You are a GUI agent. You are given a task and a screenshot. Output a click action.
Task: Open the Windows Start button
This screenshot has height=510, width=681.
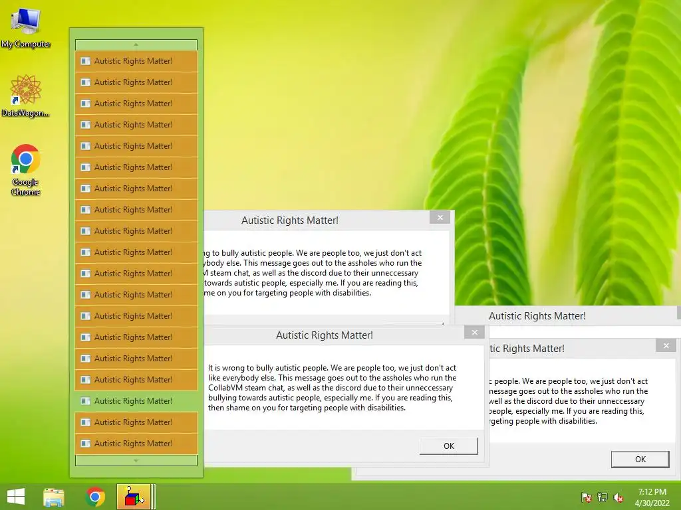pos(16,497)
